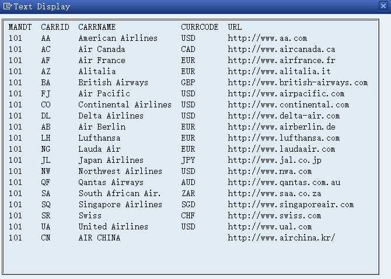This screenshot has height=279, width=391.
Task: Click the American Airlines carrier name
Action: (118, 38)
